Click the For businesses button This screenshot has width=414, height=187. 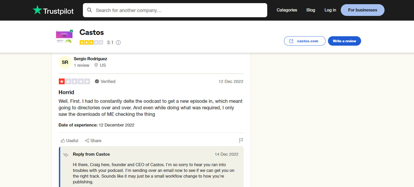tap(362, 10)
